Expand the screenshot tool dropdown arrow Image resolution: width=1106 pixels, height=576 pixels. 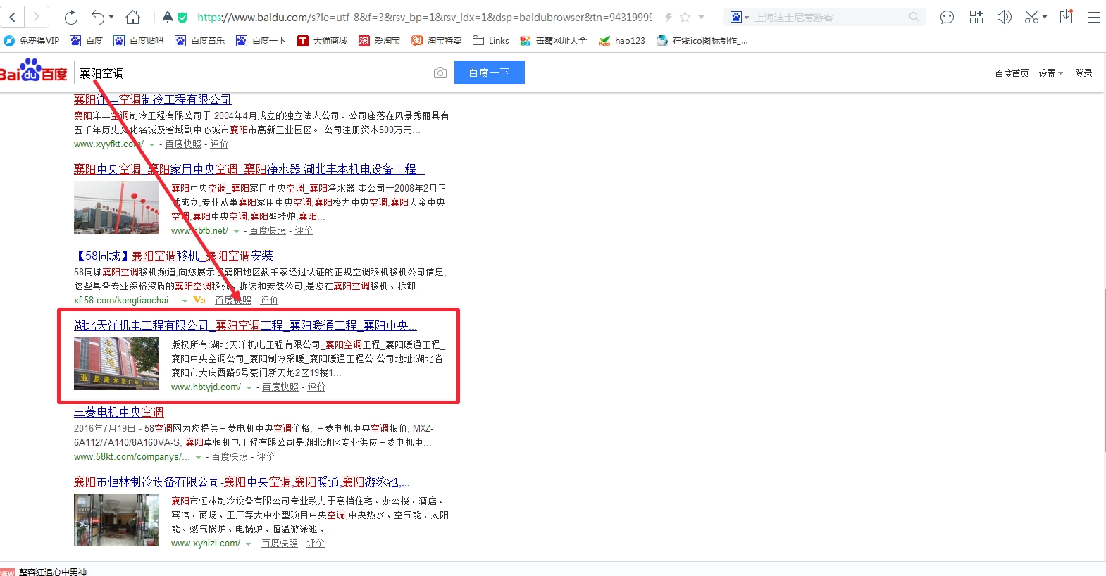pyautogui.click(x=1045, y=17)
